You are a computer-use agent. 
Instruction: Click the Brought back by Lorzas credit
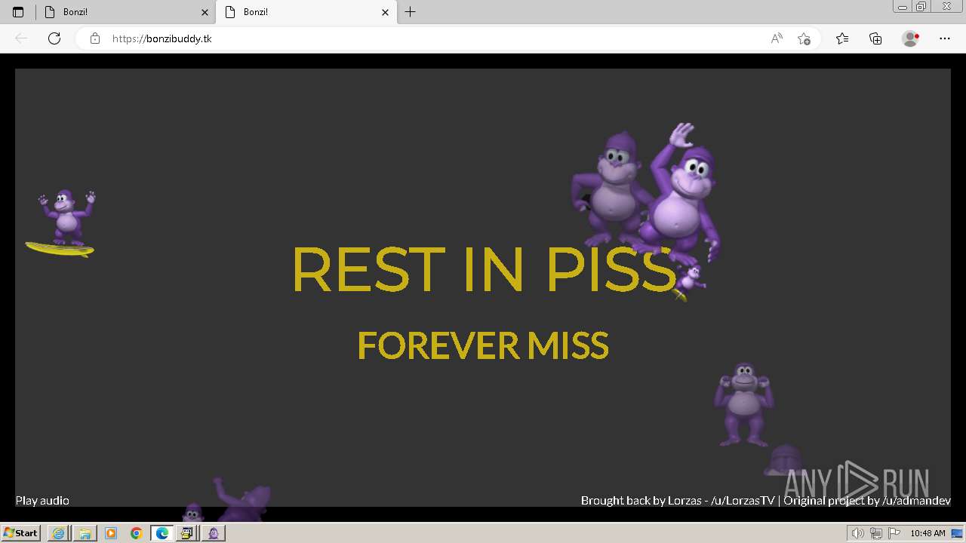[678, 501]
